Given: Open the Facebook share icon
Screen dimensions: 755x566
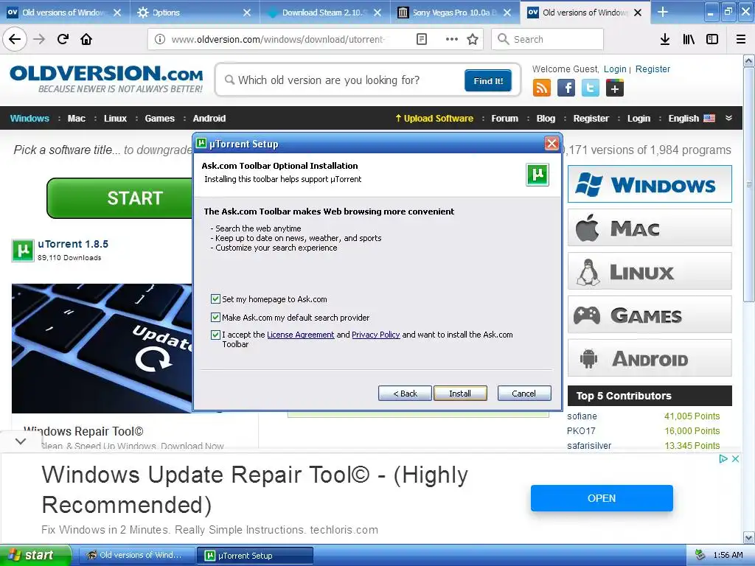Looking at the screenshot, I should pyautogui.click(x=566, y=88).
